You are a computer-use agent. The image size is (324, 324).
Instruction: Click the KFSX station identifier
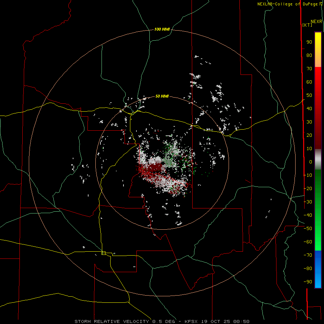[191, 321]
